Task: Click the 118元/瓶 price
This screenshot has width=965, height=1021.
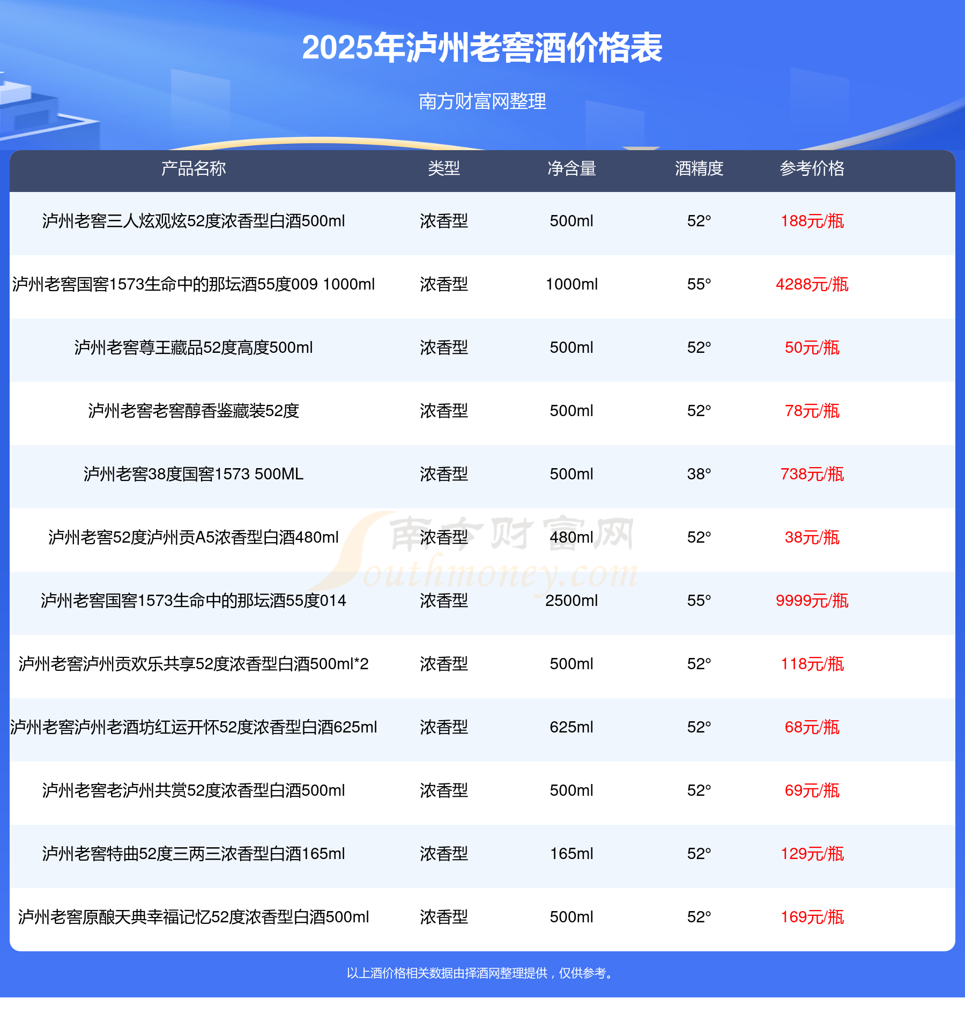Action: click(x=812, y=664)
